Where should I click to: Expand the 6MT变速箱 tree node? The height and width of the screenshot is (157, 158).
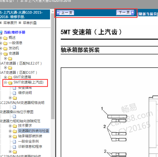(x=5, y=77)
